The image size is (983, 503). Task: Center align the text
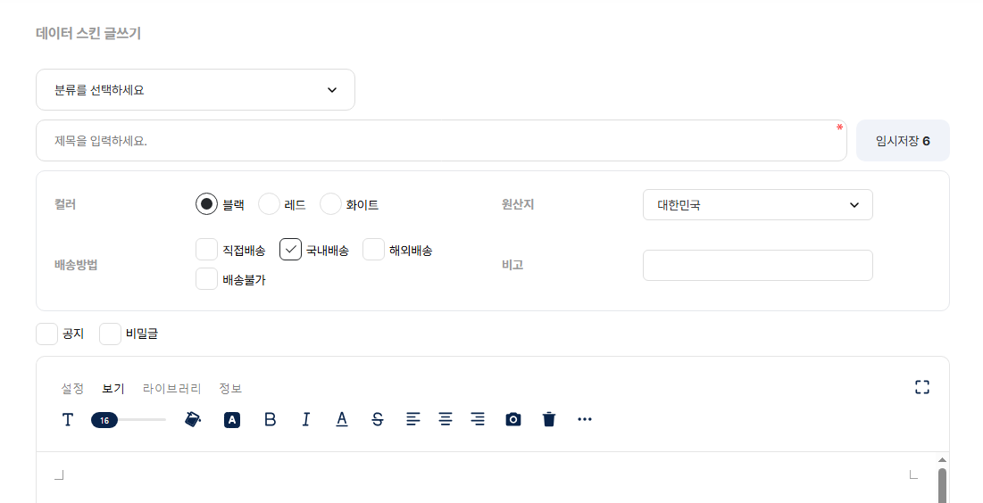tap(446, 419)
